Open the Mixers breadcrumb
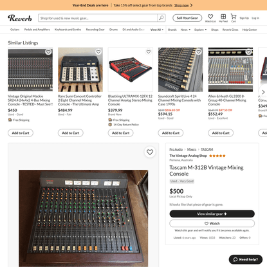 (x=192, y=149)
